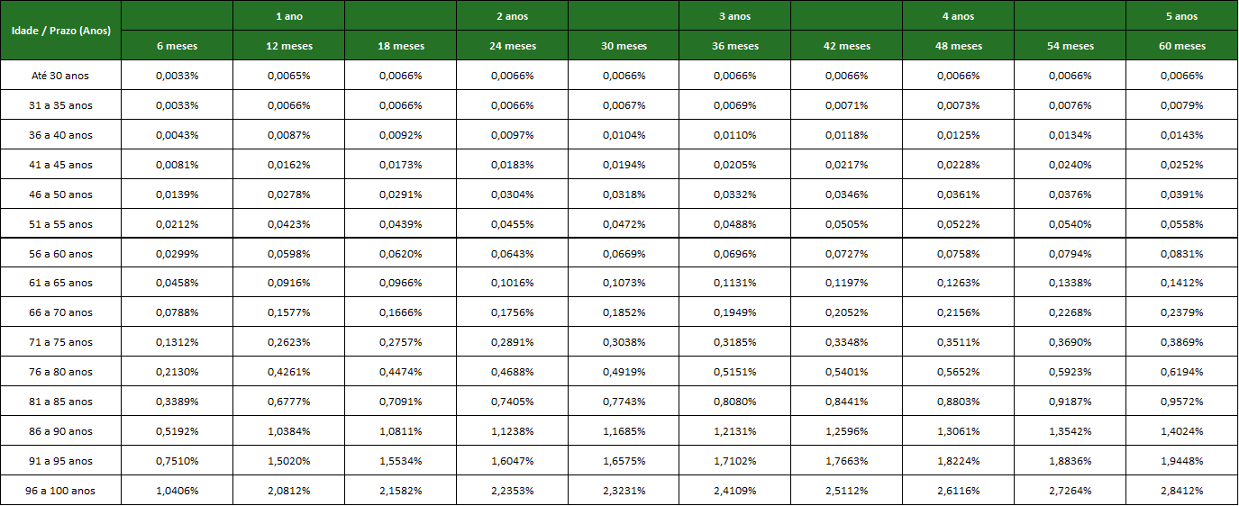1239x506 pixels.
Task: Select the "42 meses" column header
Action: tap(846, 46)
